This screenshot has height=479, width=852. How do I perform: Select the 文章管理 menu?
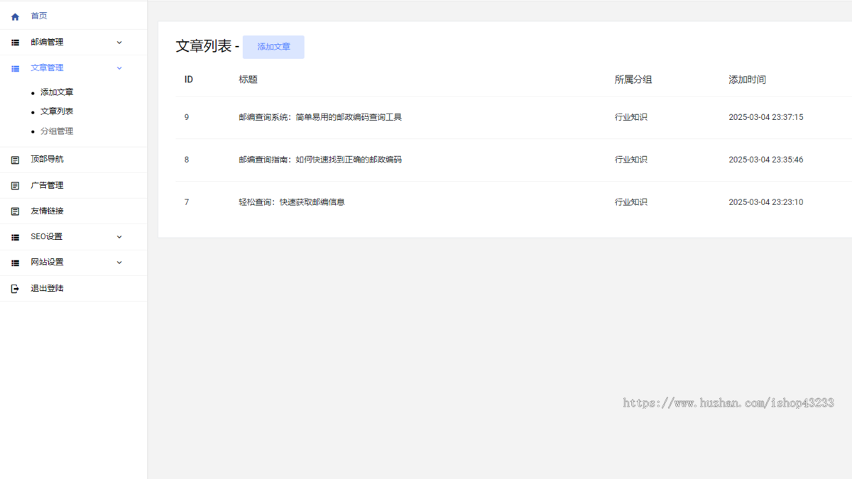47,67
